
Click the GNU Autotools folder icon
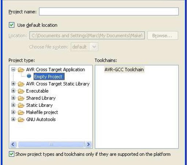pyautogui.click(x=21, y=120)
